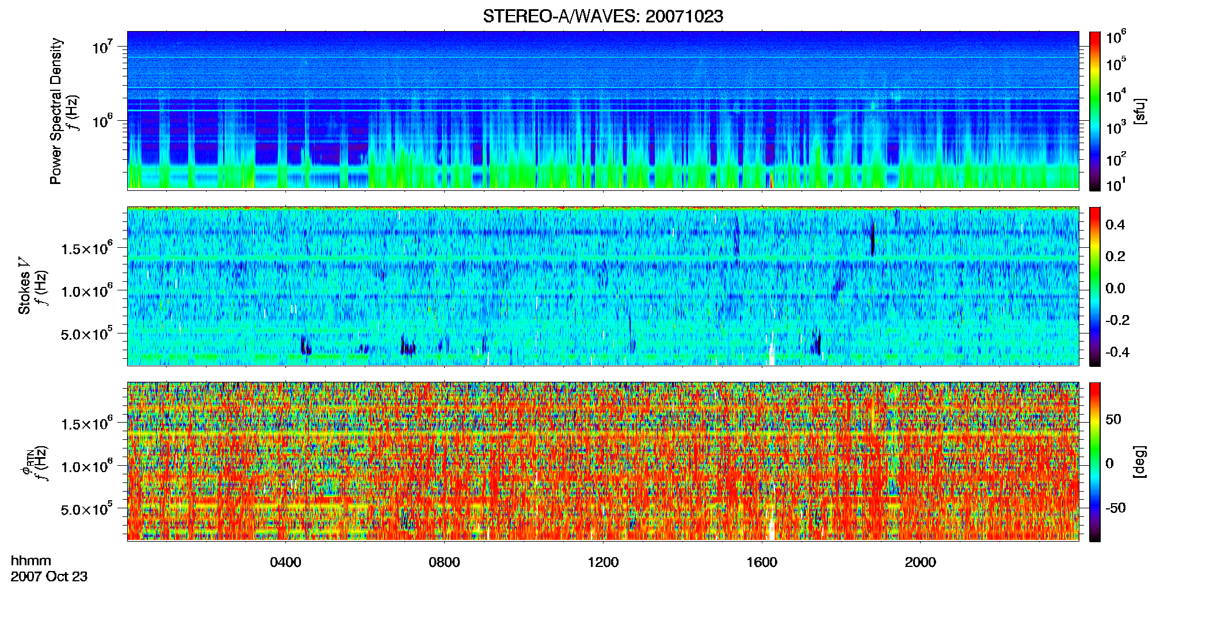
Task: Click the 5.0×10^5 tick in Stokes V panel
Action: [x=86, y=334]
